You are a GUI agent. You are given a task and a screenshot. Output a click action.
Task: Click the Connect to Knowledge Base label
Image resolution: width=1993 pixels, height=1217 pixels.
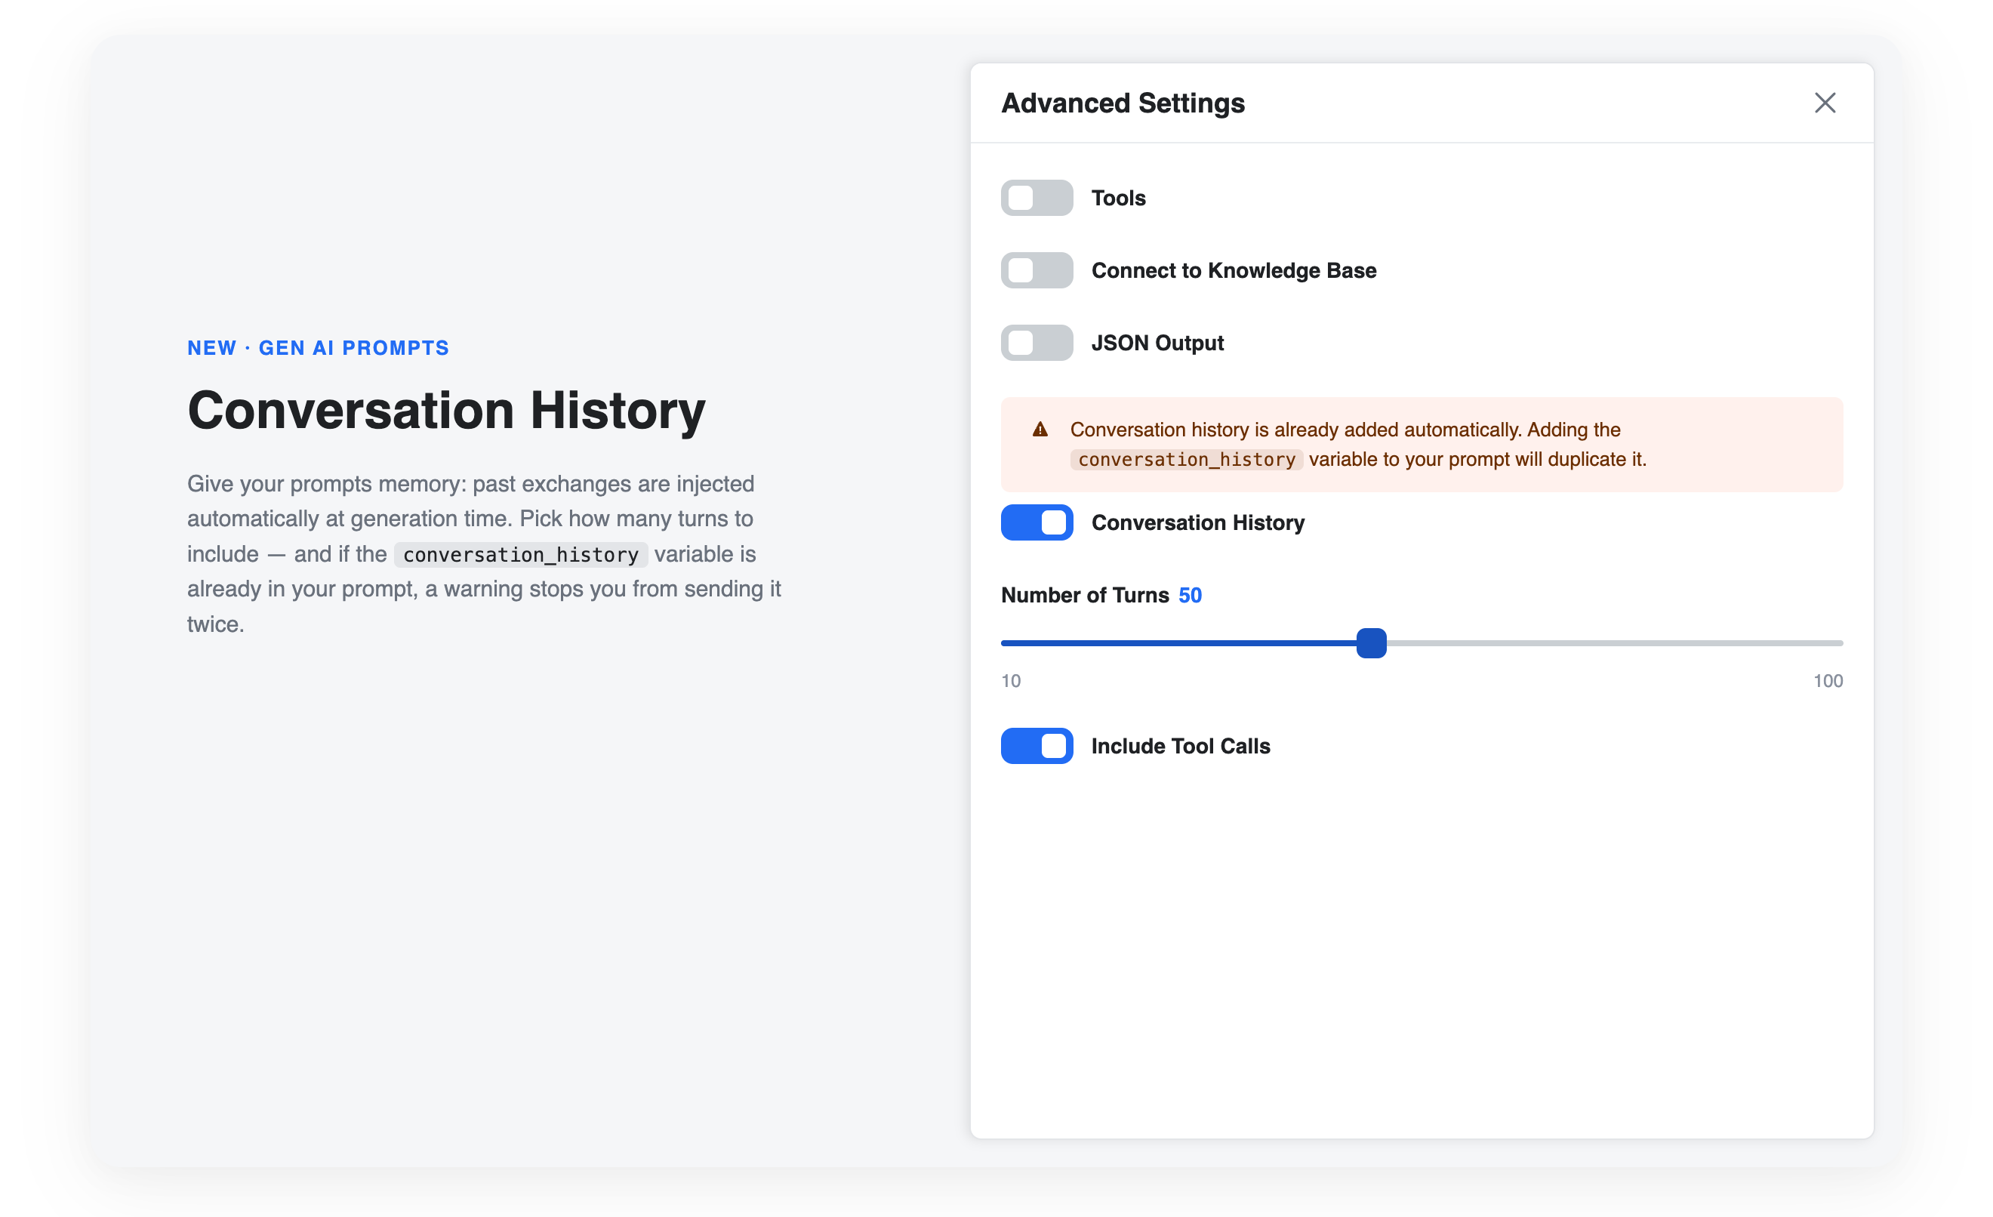click(1234, 270)
